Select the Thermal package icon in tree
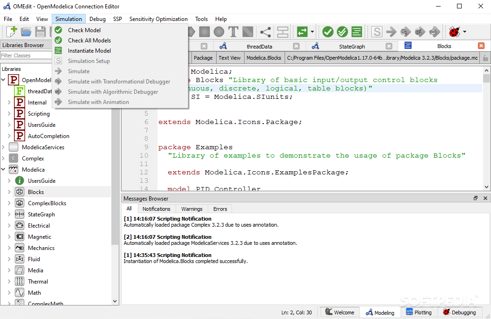Screen dimensions: 491x319 pos(20,281)
